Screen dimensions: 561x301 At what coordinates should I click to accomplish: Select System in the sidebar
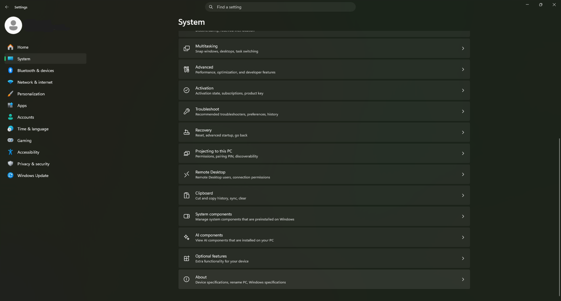coord(46,59)
